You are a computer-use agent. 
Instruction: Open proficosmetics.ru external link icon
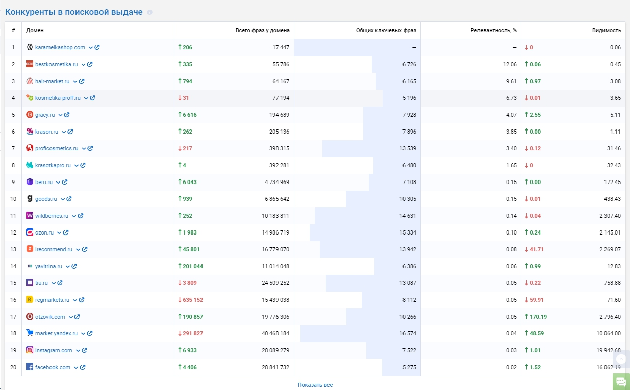[90, 148]
